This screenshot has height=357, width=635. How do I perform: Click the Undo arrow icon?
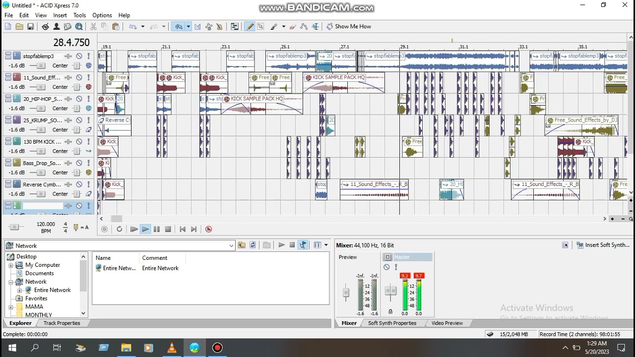(133, 27)
